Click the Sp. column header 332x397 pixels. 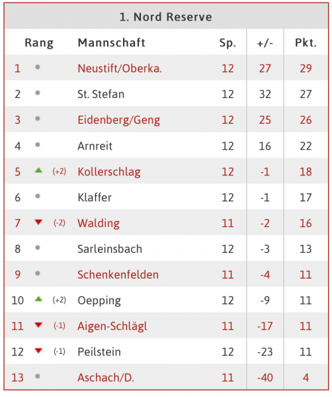click(x=228, y=43)
